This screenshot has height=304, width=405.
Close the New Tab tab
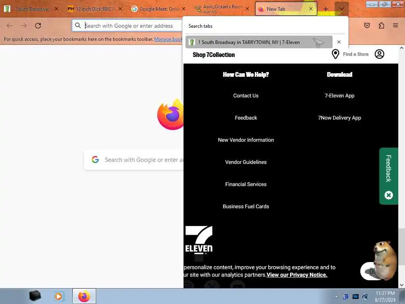[311, 9]
